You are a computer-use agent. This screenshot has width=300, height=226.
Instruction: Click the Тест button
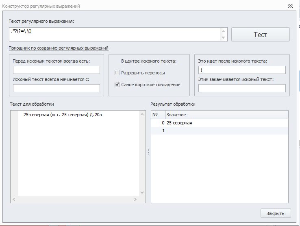tap(261, 35)
